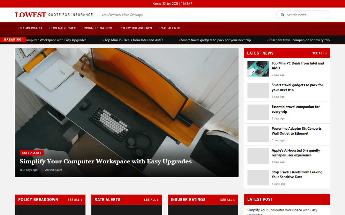Screen dimensions: 345x215
Task: Open Latest Post link Simplify Your Computer Workspace
Action: (x=282, y=212)
